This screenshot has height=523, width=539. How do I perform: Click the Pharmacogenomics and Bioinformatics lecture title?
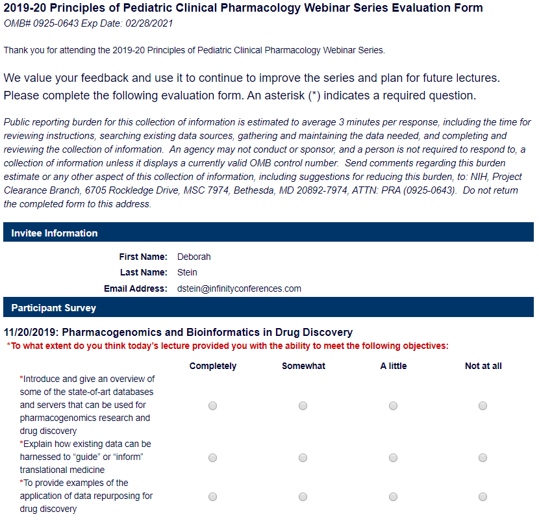coord(178,332)
